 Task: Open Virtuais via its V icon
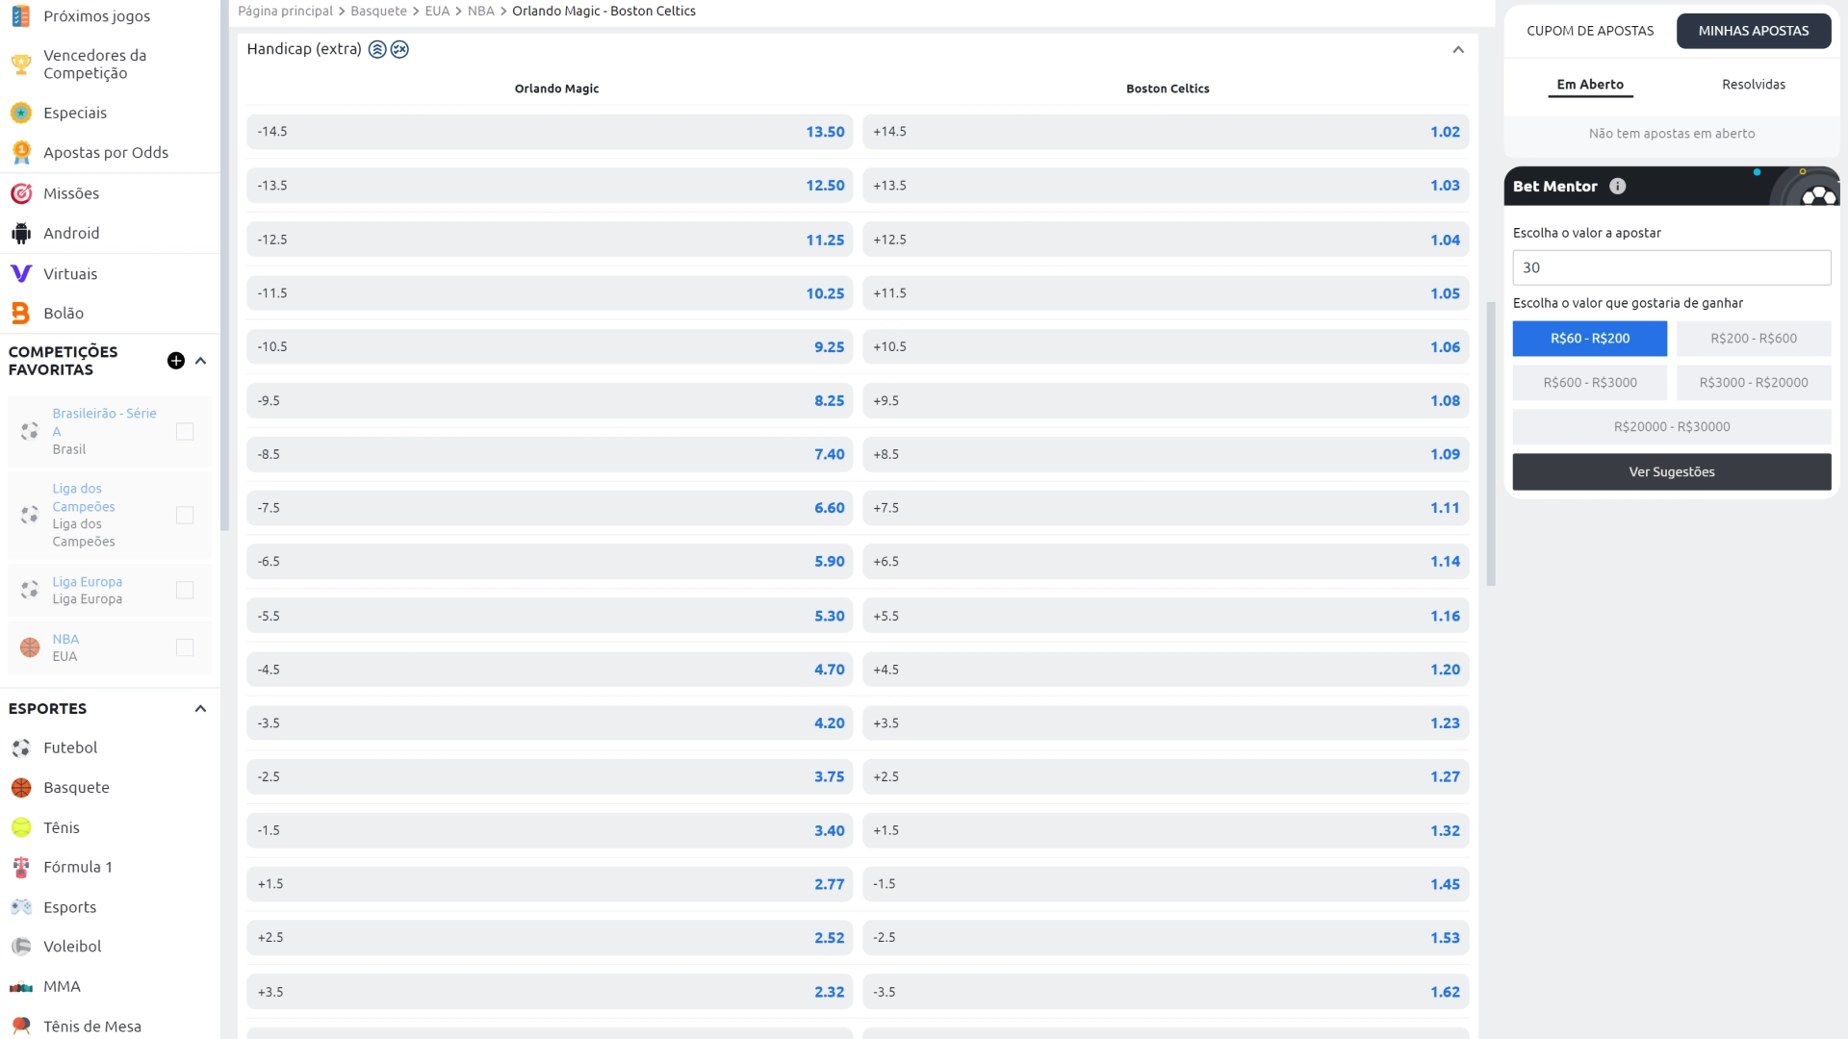tap(21, 273)
